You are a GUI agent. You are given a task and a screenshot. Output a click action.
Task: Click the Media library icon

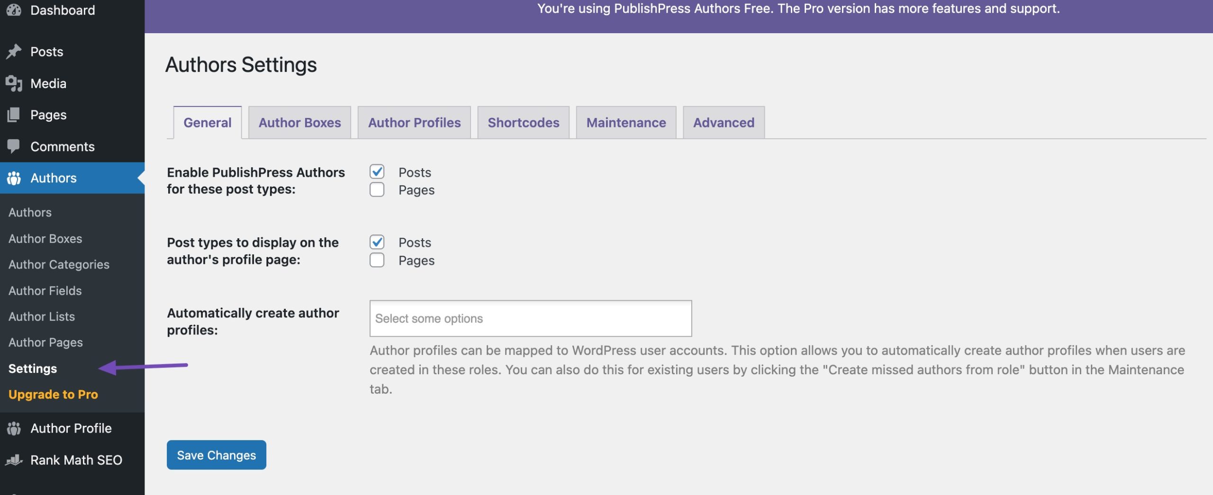[14, 83]
